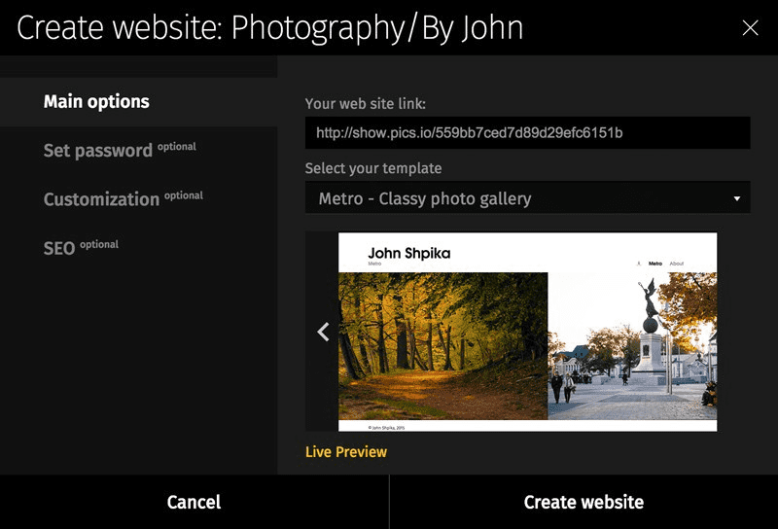Open the Set password section
The height and width of the screenshot is (529, 778).
pos(119,150)
